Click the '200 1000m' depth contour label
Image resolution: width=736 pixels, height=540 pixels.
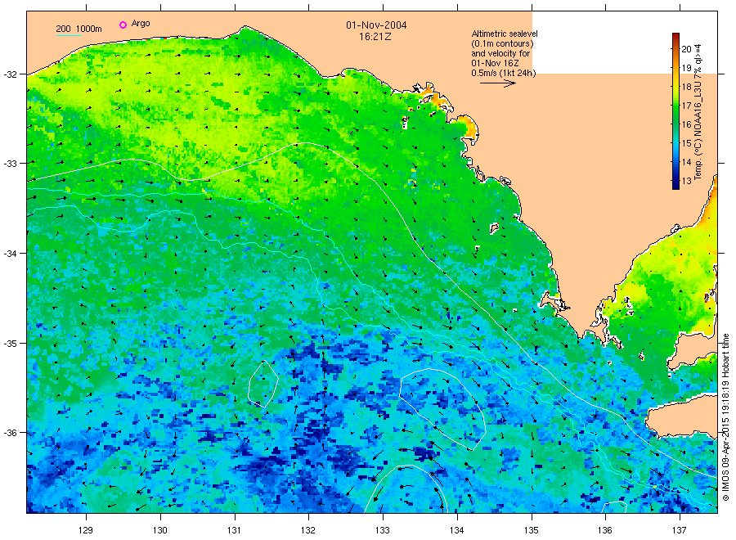coord(79,29)
